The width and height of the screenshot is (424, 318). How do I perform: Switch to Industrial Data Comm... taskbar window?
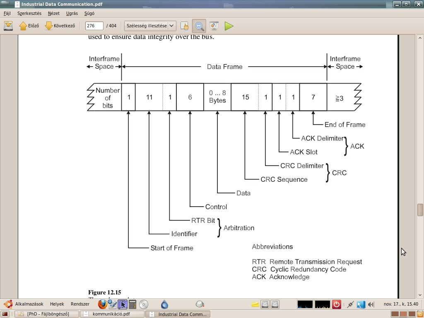(x=178, y=314)
